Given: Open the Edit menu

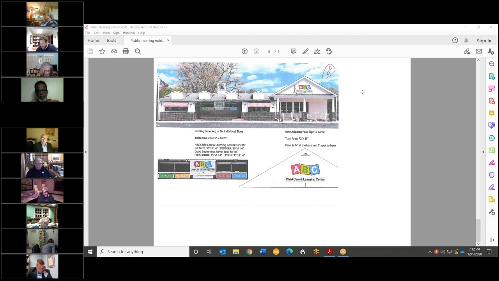Looking at the screenshot, I should [96, 33].
